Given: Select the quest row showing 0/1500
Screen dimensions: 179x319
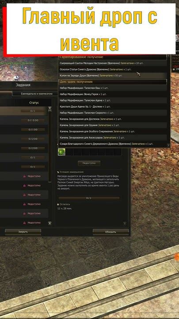Looking at the screenshot, I should 24,120.
